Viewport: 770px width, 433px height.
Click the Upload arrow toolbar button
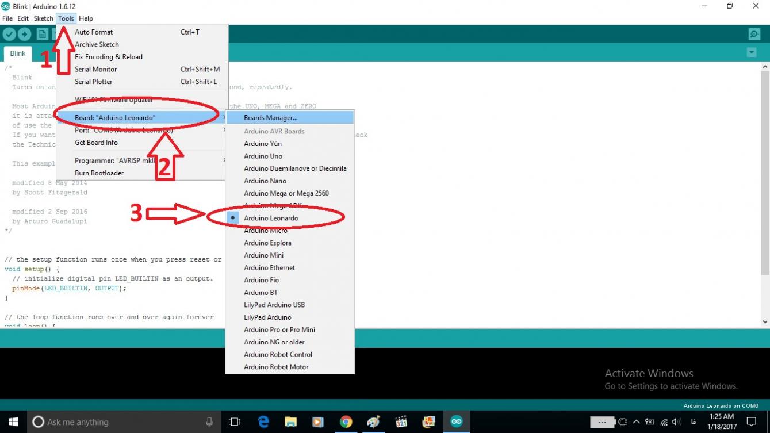tap(24, 35)
